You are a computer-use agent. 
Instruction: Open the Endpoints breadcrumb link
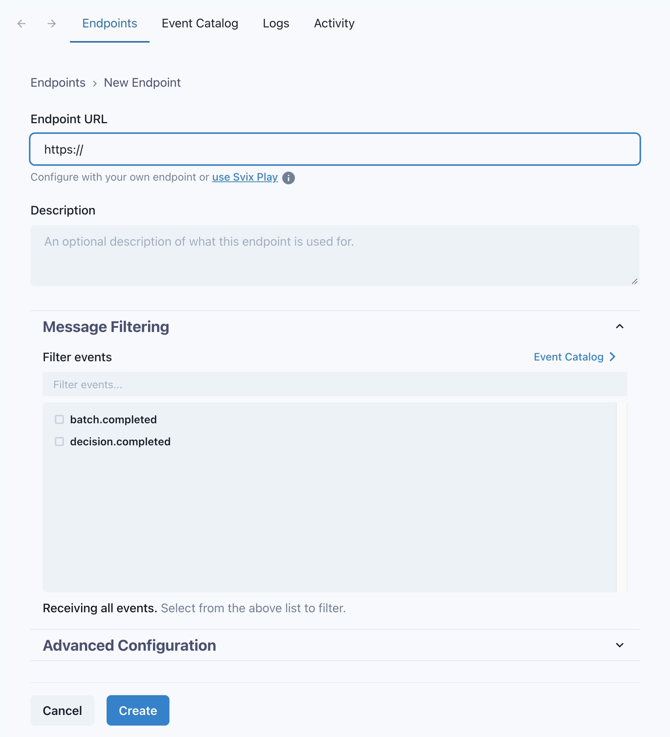click(x=57, y=83)
